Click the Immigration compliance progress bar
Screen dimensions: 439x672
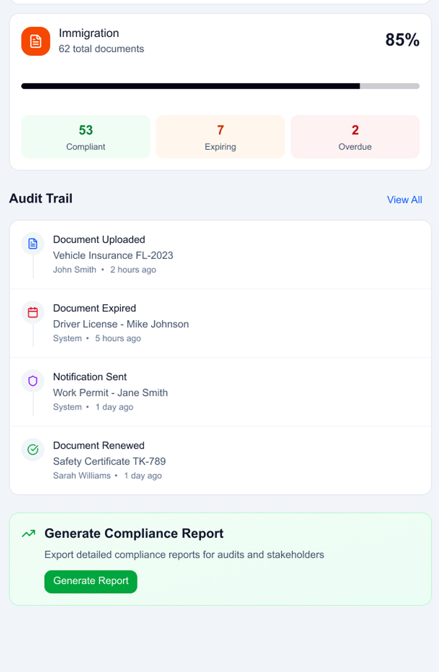(x=220, y=86)
